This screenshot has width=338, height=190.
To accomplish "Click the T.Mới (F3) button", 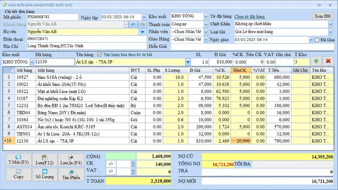I will point(19,160).
